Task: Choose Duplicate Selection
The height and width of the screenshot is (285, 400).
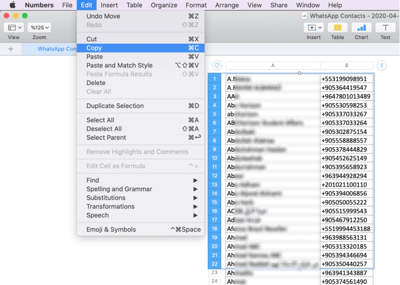Action: pos(141,106)
